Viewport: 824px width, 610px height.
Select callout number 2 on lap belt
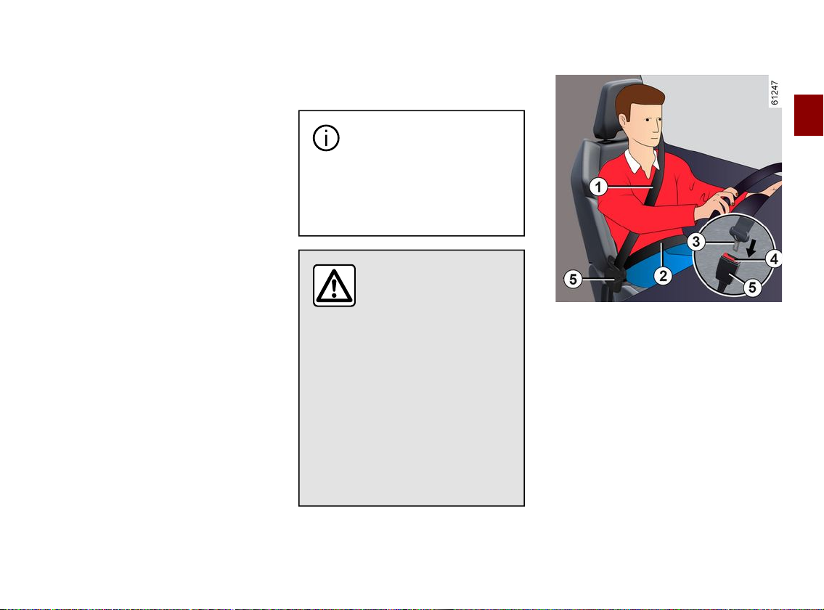point(664,275)
